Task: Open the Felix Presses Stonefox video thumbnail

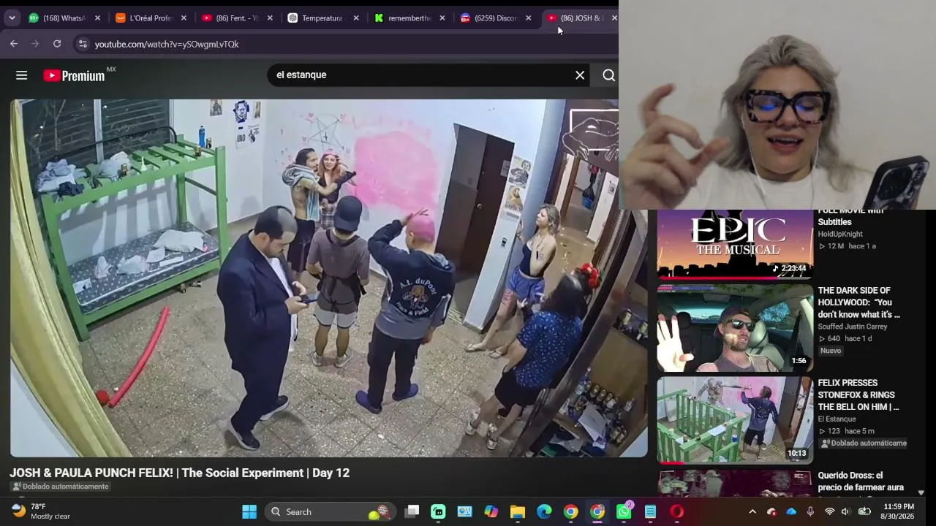Action: pos(734,420)
